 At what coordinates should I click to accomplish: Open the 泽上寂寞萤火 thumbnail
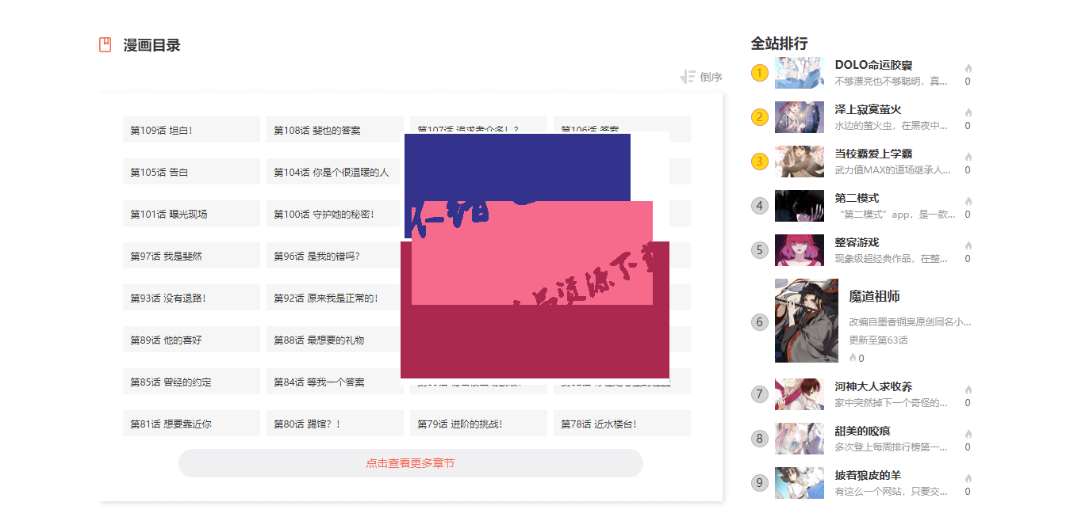(800, 117)
